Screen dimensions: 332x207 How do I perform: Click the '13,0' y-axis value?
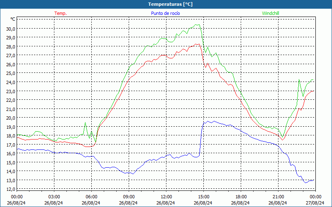click(x=11, y=181)
